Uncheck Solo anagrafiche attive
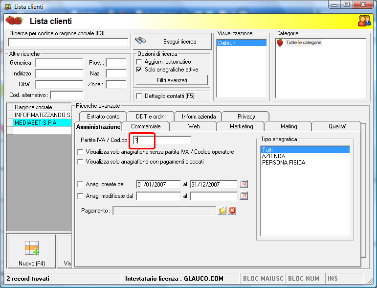This screenshot has width=377, height=288. click(x=139, y=70)
